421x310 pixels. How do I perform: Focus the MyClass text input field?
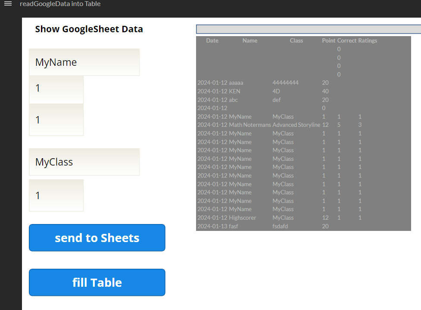(84, 162)
